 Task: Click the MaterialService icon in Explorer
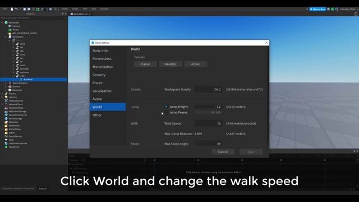point(6,101)
